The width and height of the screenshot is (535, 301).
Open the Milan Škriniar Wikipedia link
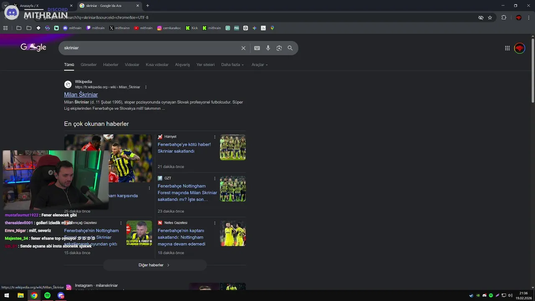(81, 94)
